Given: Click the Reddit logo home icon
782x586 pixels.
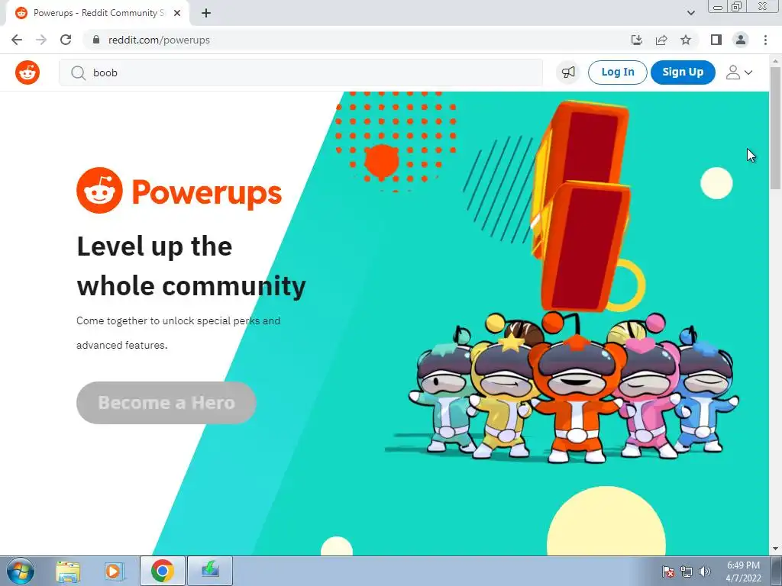Looking at the screenshot, I should coord(27,72).
